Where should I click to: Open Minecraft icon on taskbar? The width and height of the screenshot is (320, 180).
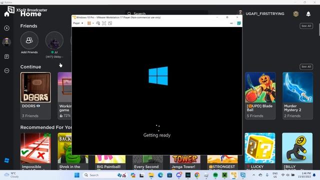(x=224, y=175)
